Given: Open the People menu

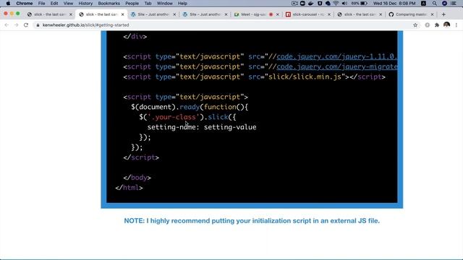Looking at the screenshot, I should [132, 3].
